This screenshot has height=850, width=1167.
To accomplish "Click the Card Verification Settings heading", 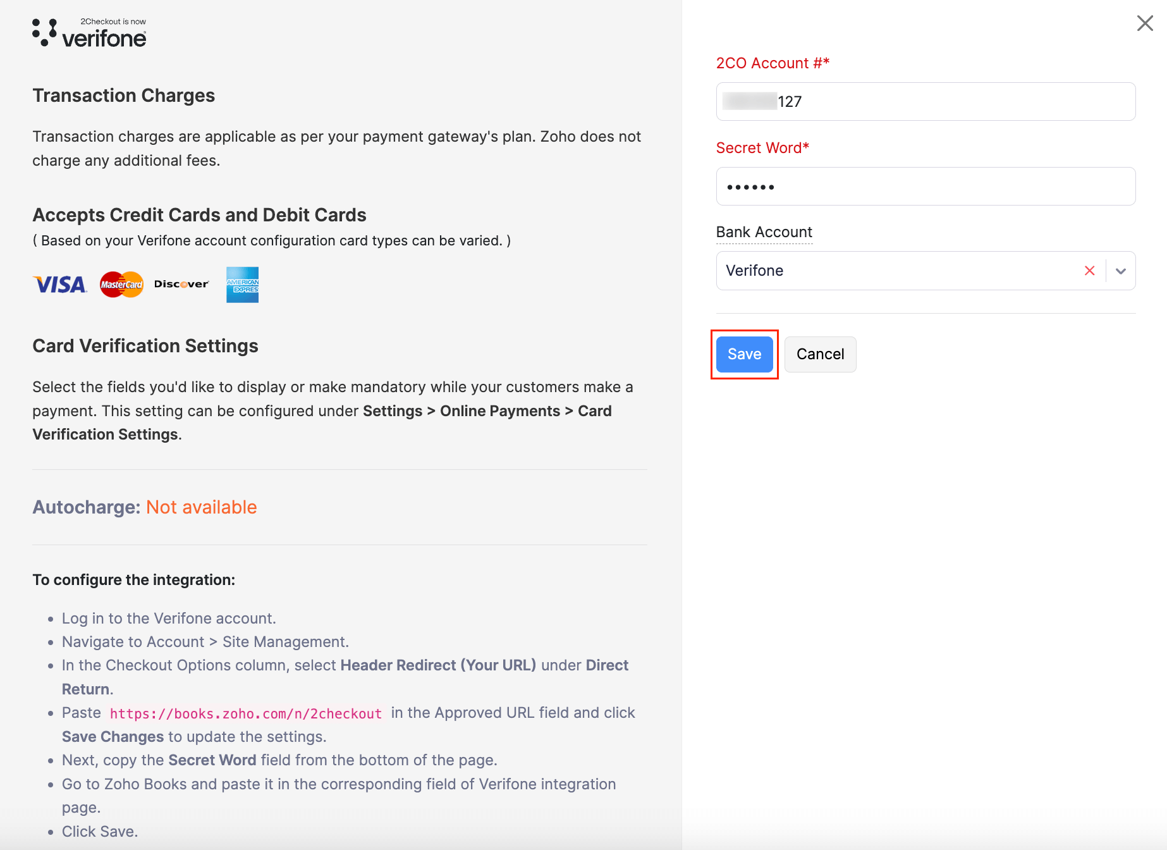I will tap(145, 346).
